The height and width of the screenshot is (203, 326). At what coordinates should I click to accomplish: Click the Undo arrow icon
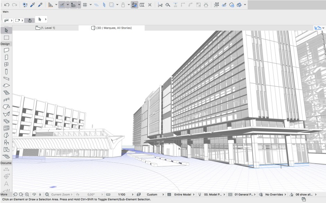[7, 5]
